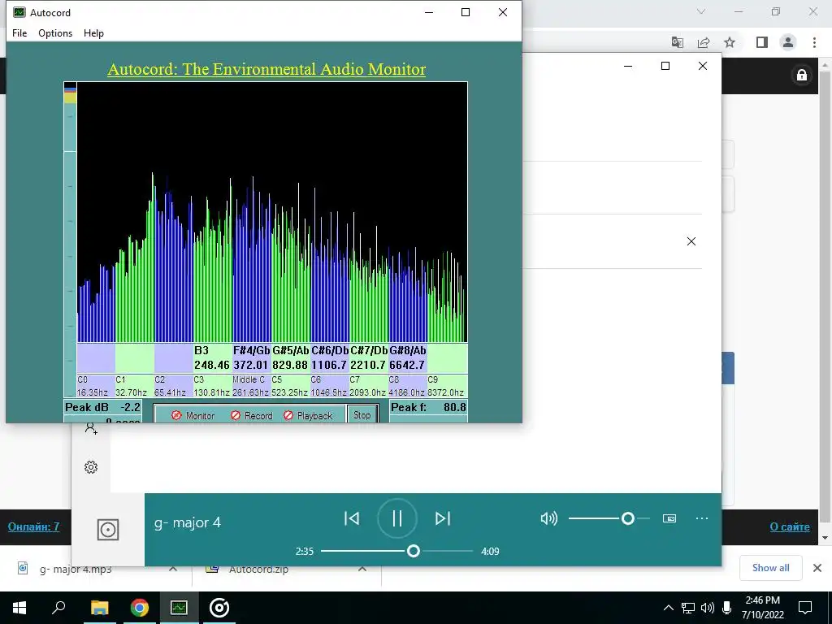Open the network icon in system tray
Screen dimensions: 832x624
(688, 608)
